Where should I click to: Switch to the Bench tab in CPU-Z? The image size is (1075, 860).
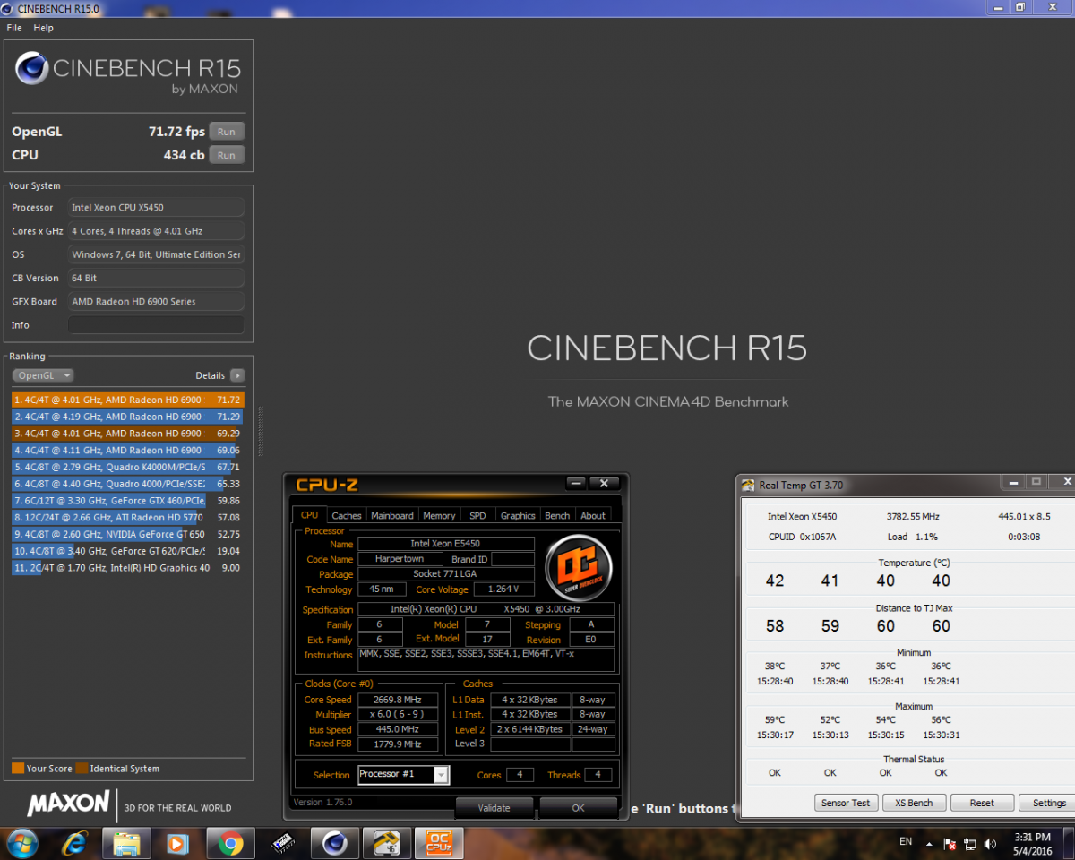557,515
